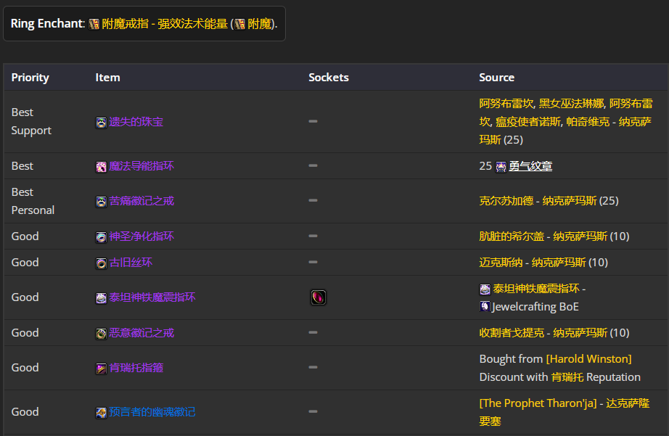Click the enchant icon before 附魔戒指
This screenshot has height=436, width=669.
pyautogui.click(x=94, y=25)
